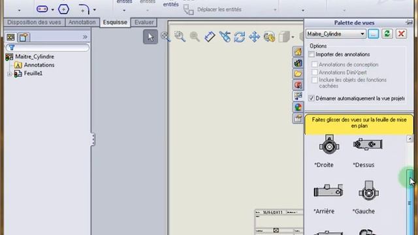
Task: Toggle Annotations de conception checkbox
Action: click(x=315, y=65)
